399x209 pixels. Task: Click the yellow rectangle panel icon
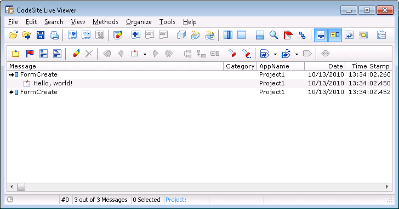363,35
